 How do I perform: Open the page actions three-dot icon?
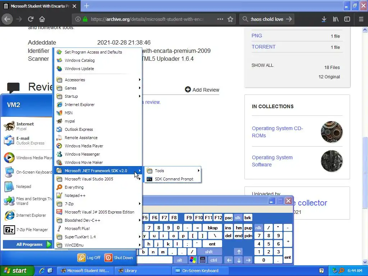220,19
